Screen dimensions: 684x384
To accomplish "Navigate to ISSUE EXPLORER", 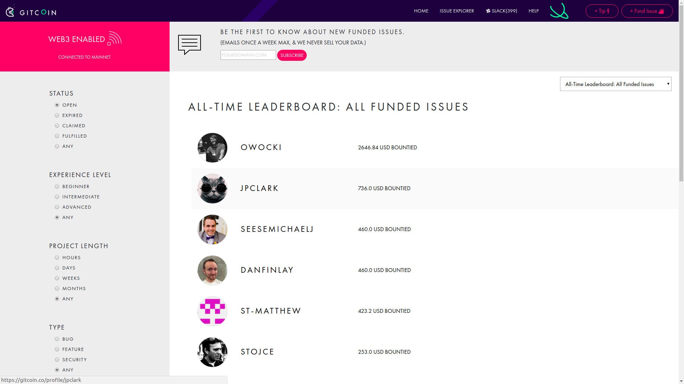I will point(457,11).
